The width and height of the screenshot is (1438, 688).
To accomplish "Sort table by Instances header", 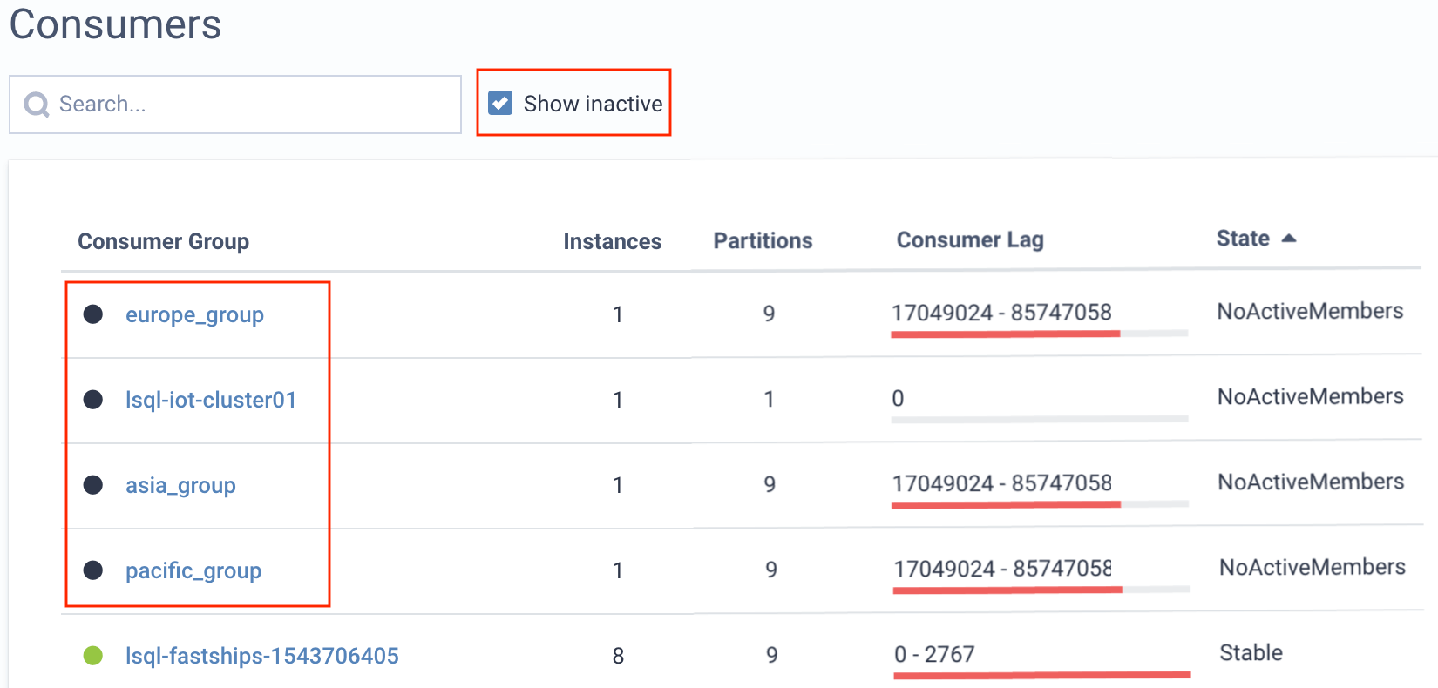I will pos(612,241).
